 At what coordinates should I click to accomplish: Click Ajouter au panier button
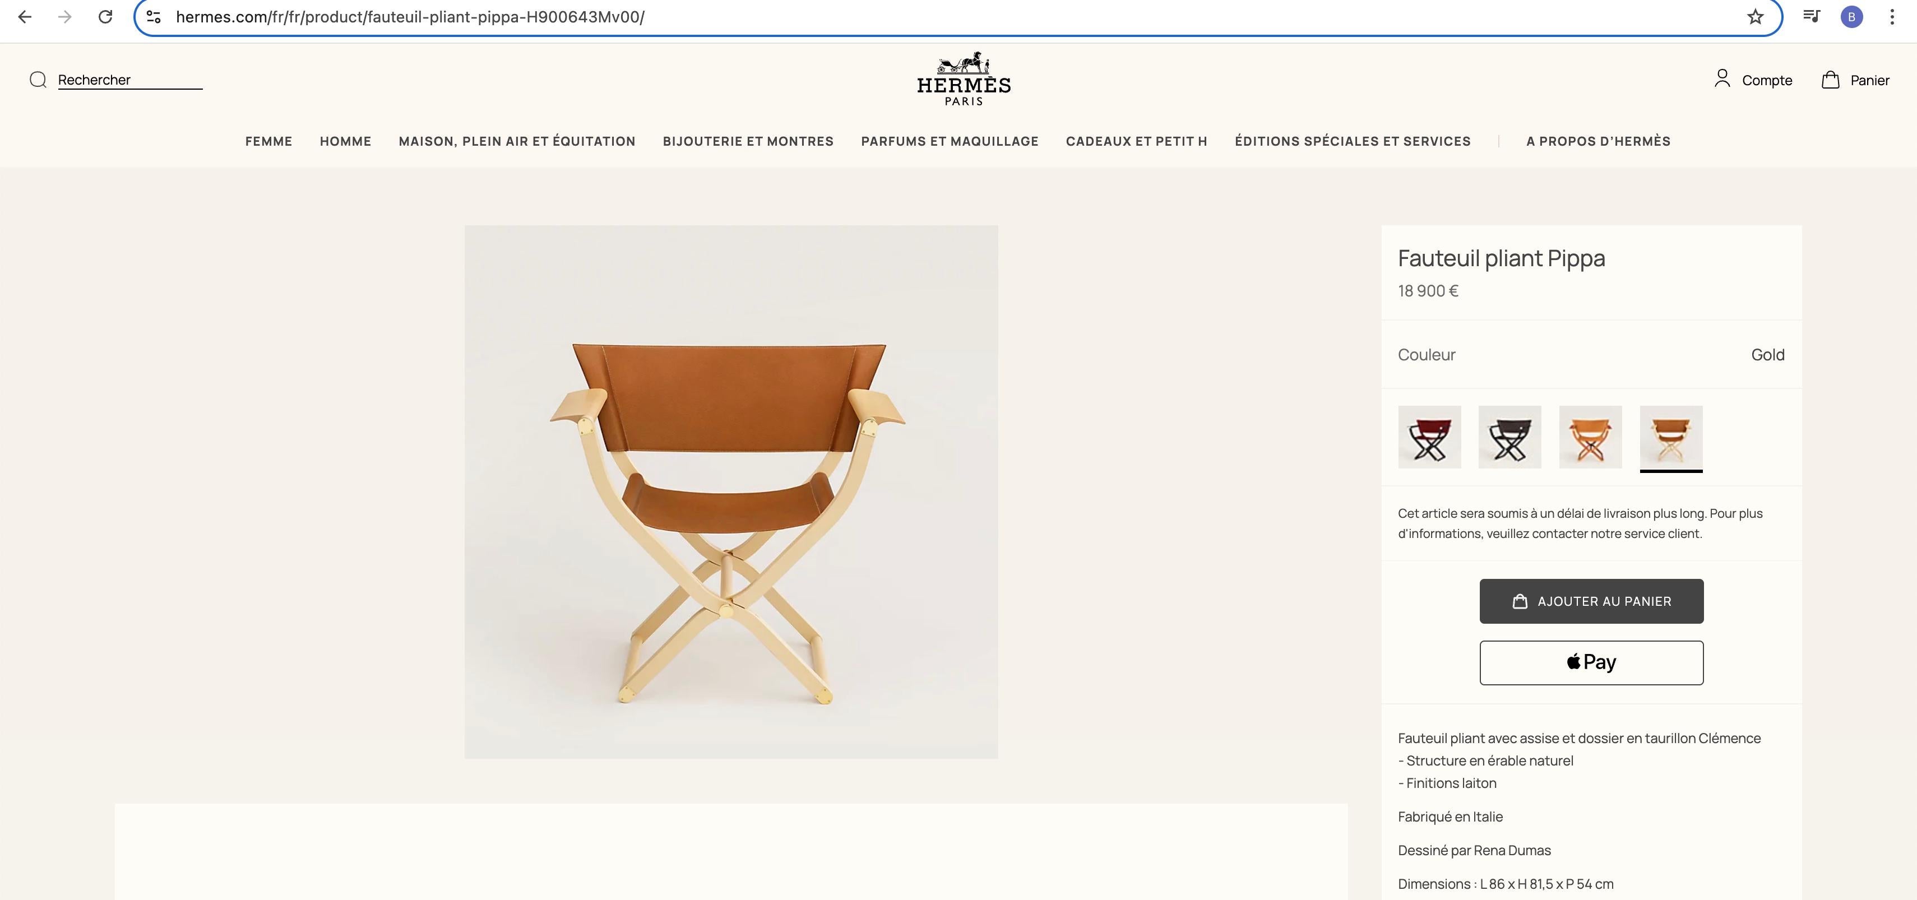click(x=1591, y=601)
